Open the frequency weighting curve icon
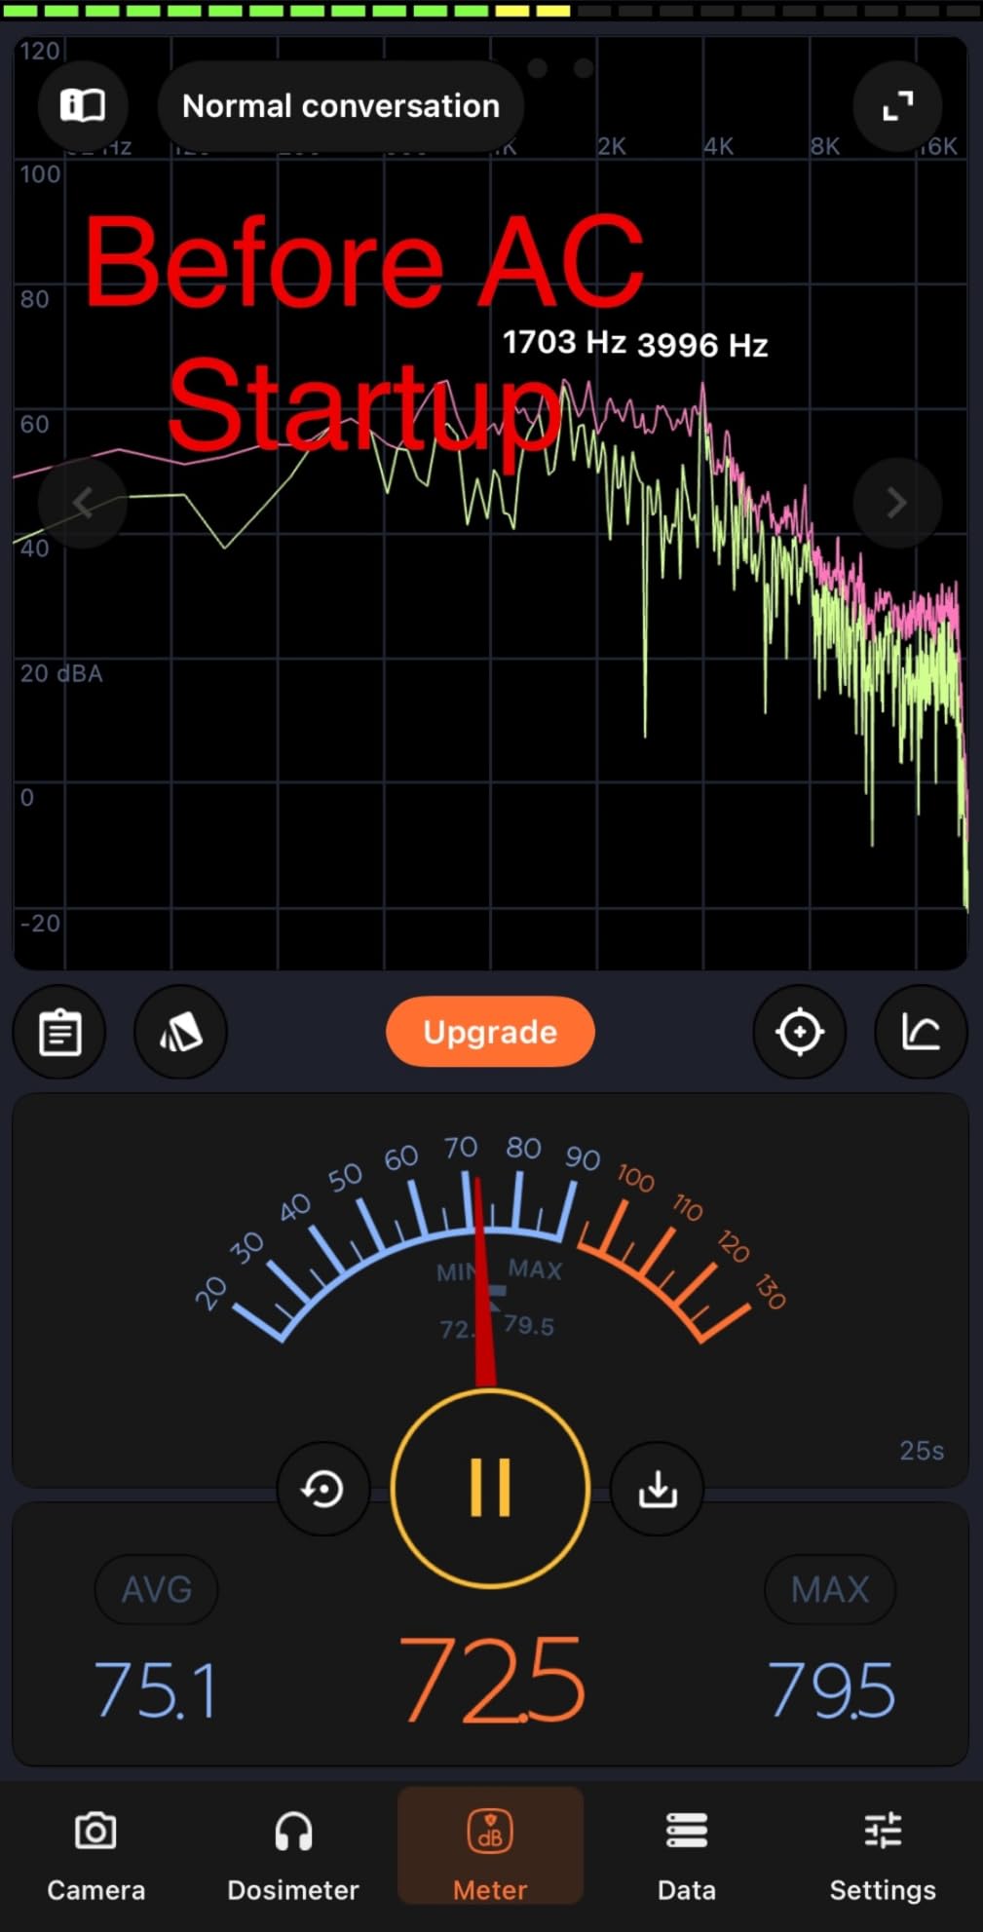 tap(921, 1032)
